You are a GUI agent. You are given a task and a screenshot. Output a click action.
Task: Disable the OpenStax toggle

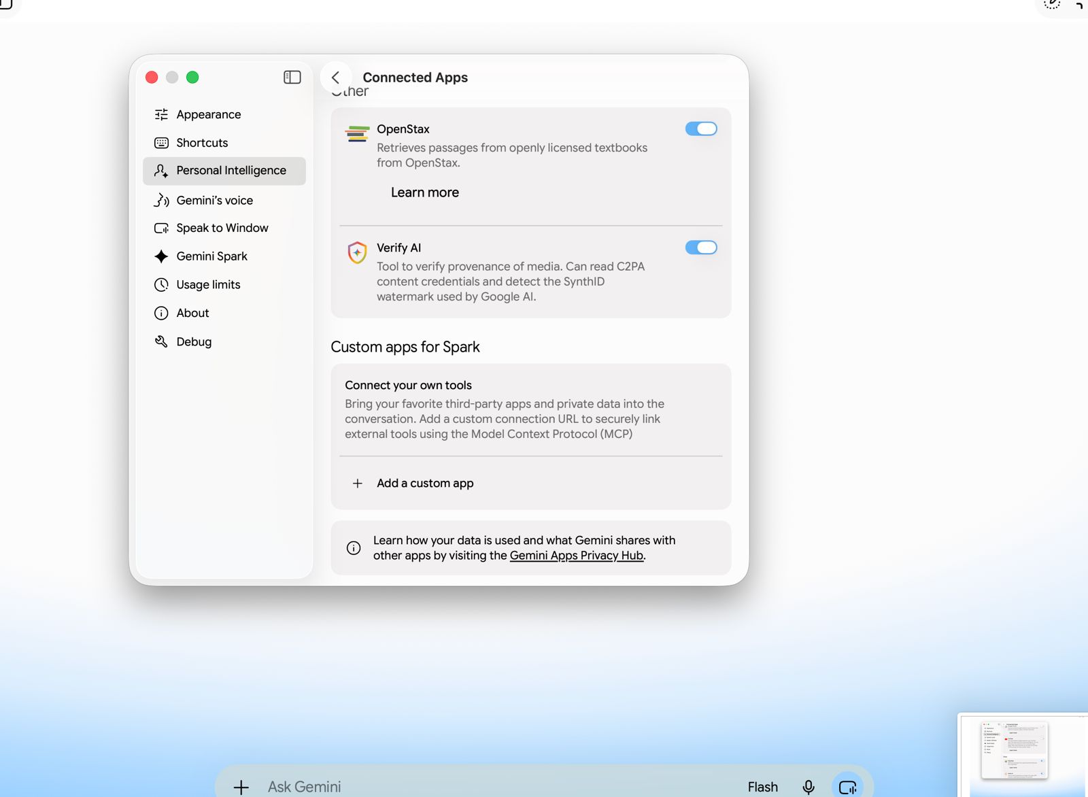(701, 129)
